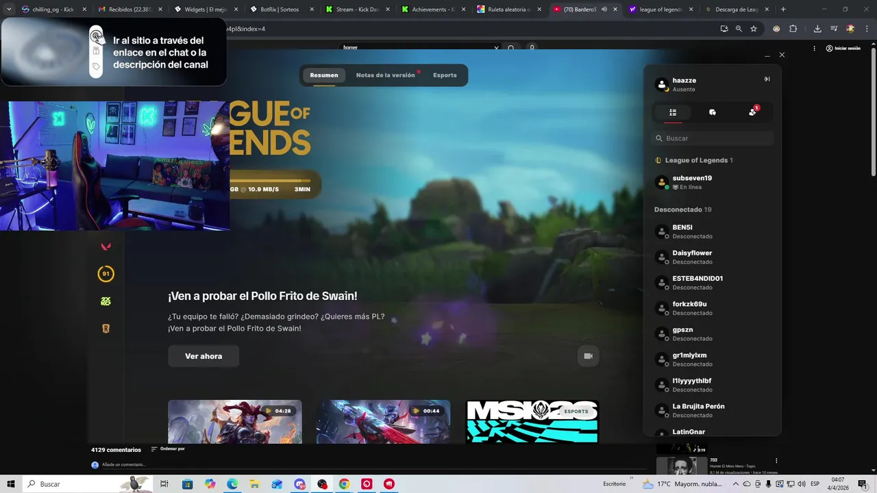
Task: Open the notification center icon
Action: (x=863, y=484)
